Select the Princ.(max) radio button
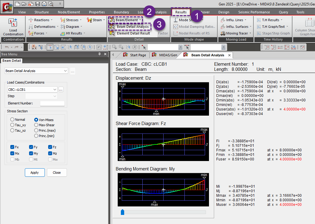Screen dimensions: 315x224 tap(36, 130)
